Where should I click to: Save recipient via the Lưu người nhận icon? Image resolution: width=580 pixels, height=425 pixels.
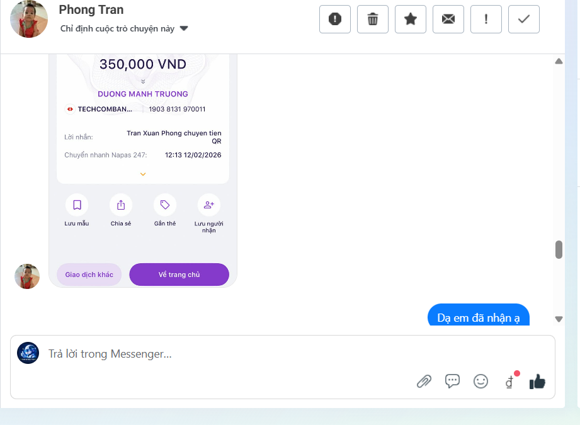(208, 204)
